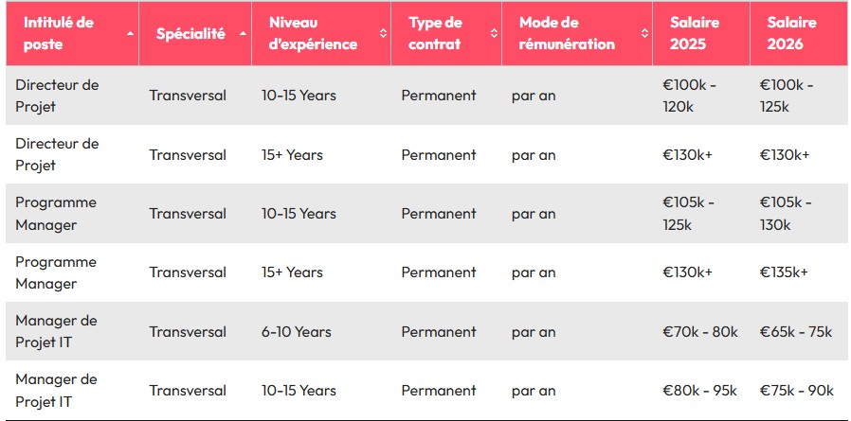Select the Programme Manager 10-15 Years row title
851x421 pixels.
[56, 213]
